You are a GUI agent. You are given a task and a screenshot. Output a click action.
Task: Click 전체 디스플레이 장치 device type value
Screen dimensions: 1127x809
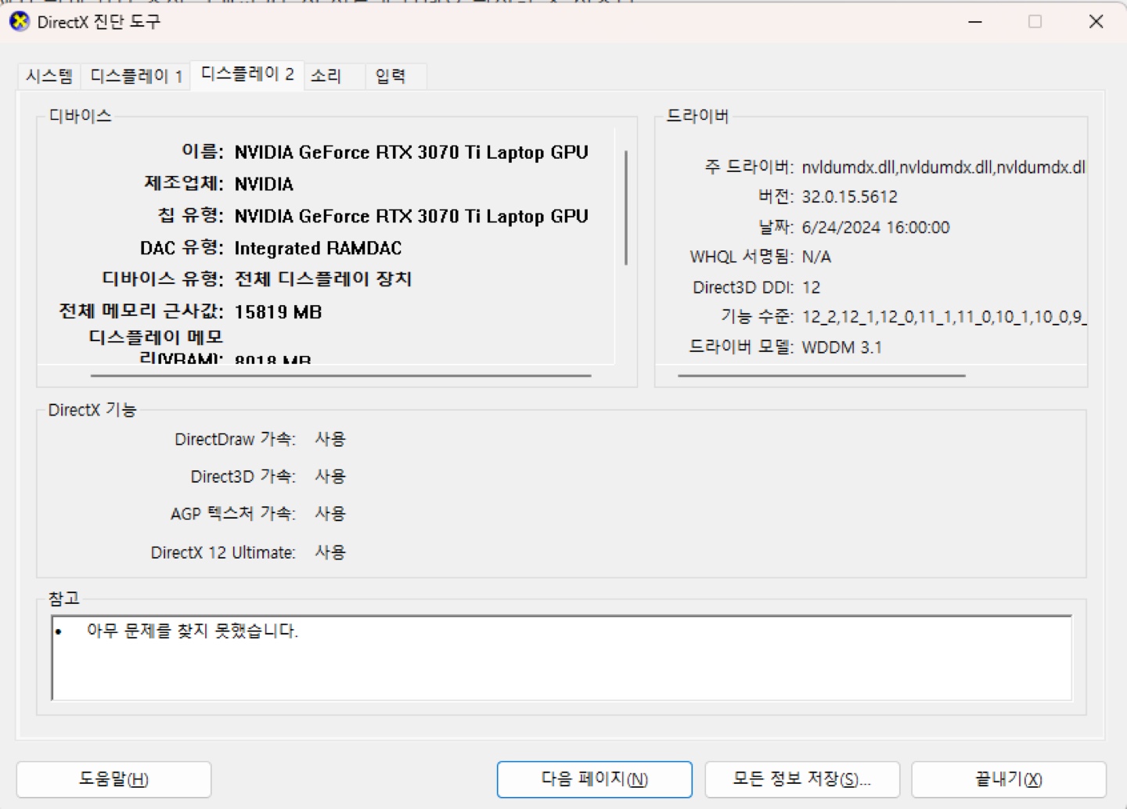[323, 279]
